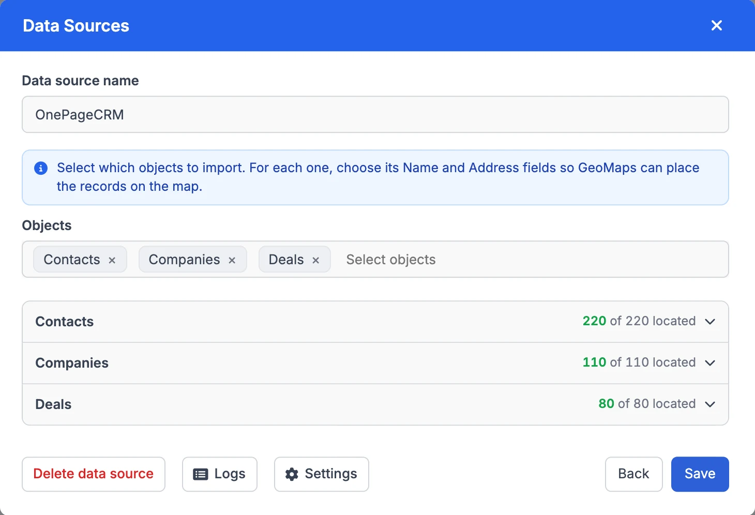The image size is (755, 515).
Task: Select the Contacts section heading
Action: [65, 322]
